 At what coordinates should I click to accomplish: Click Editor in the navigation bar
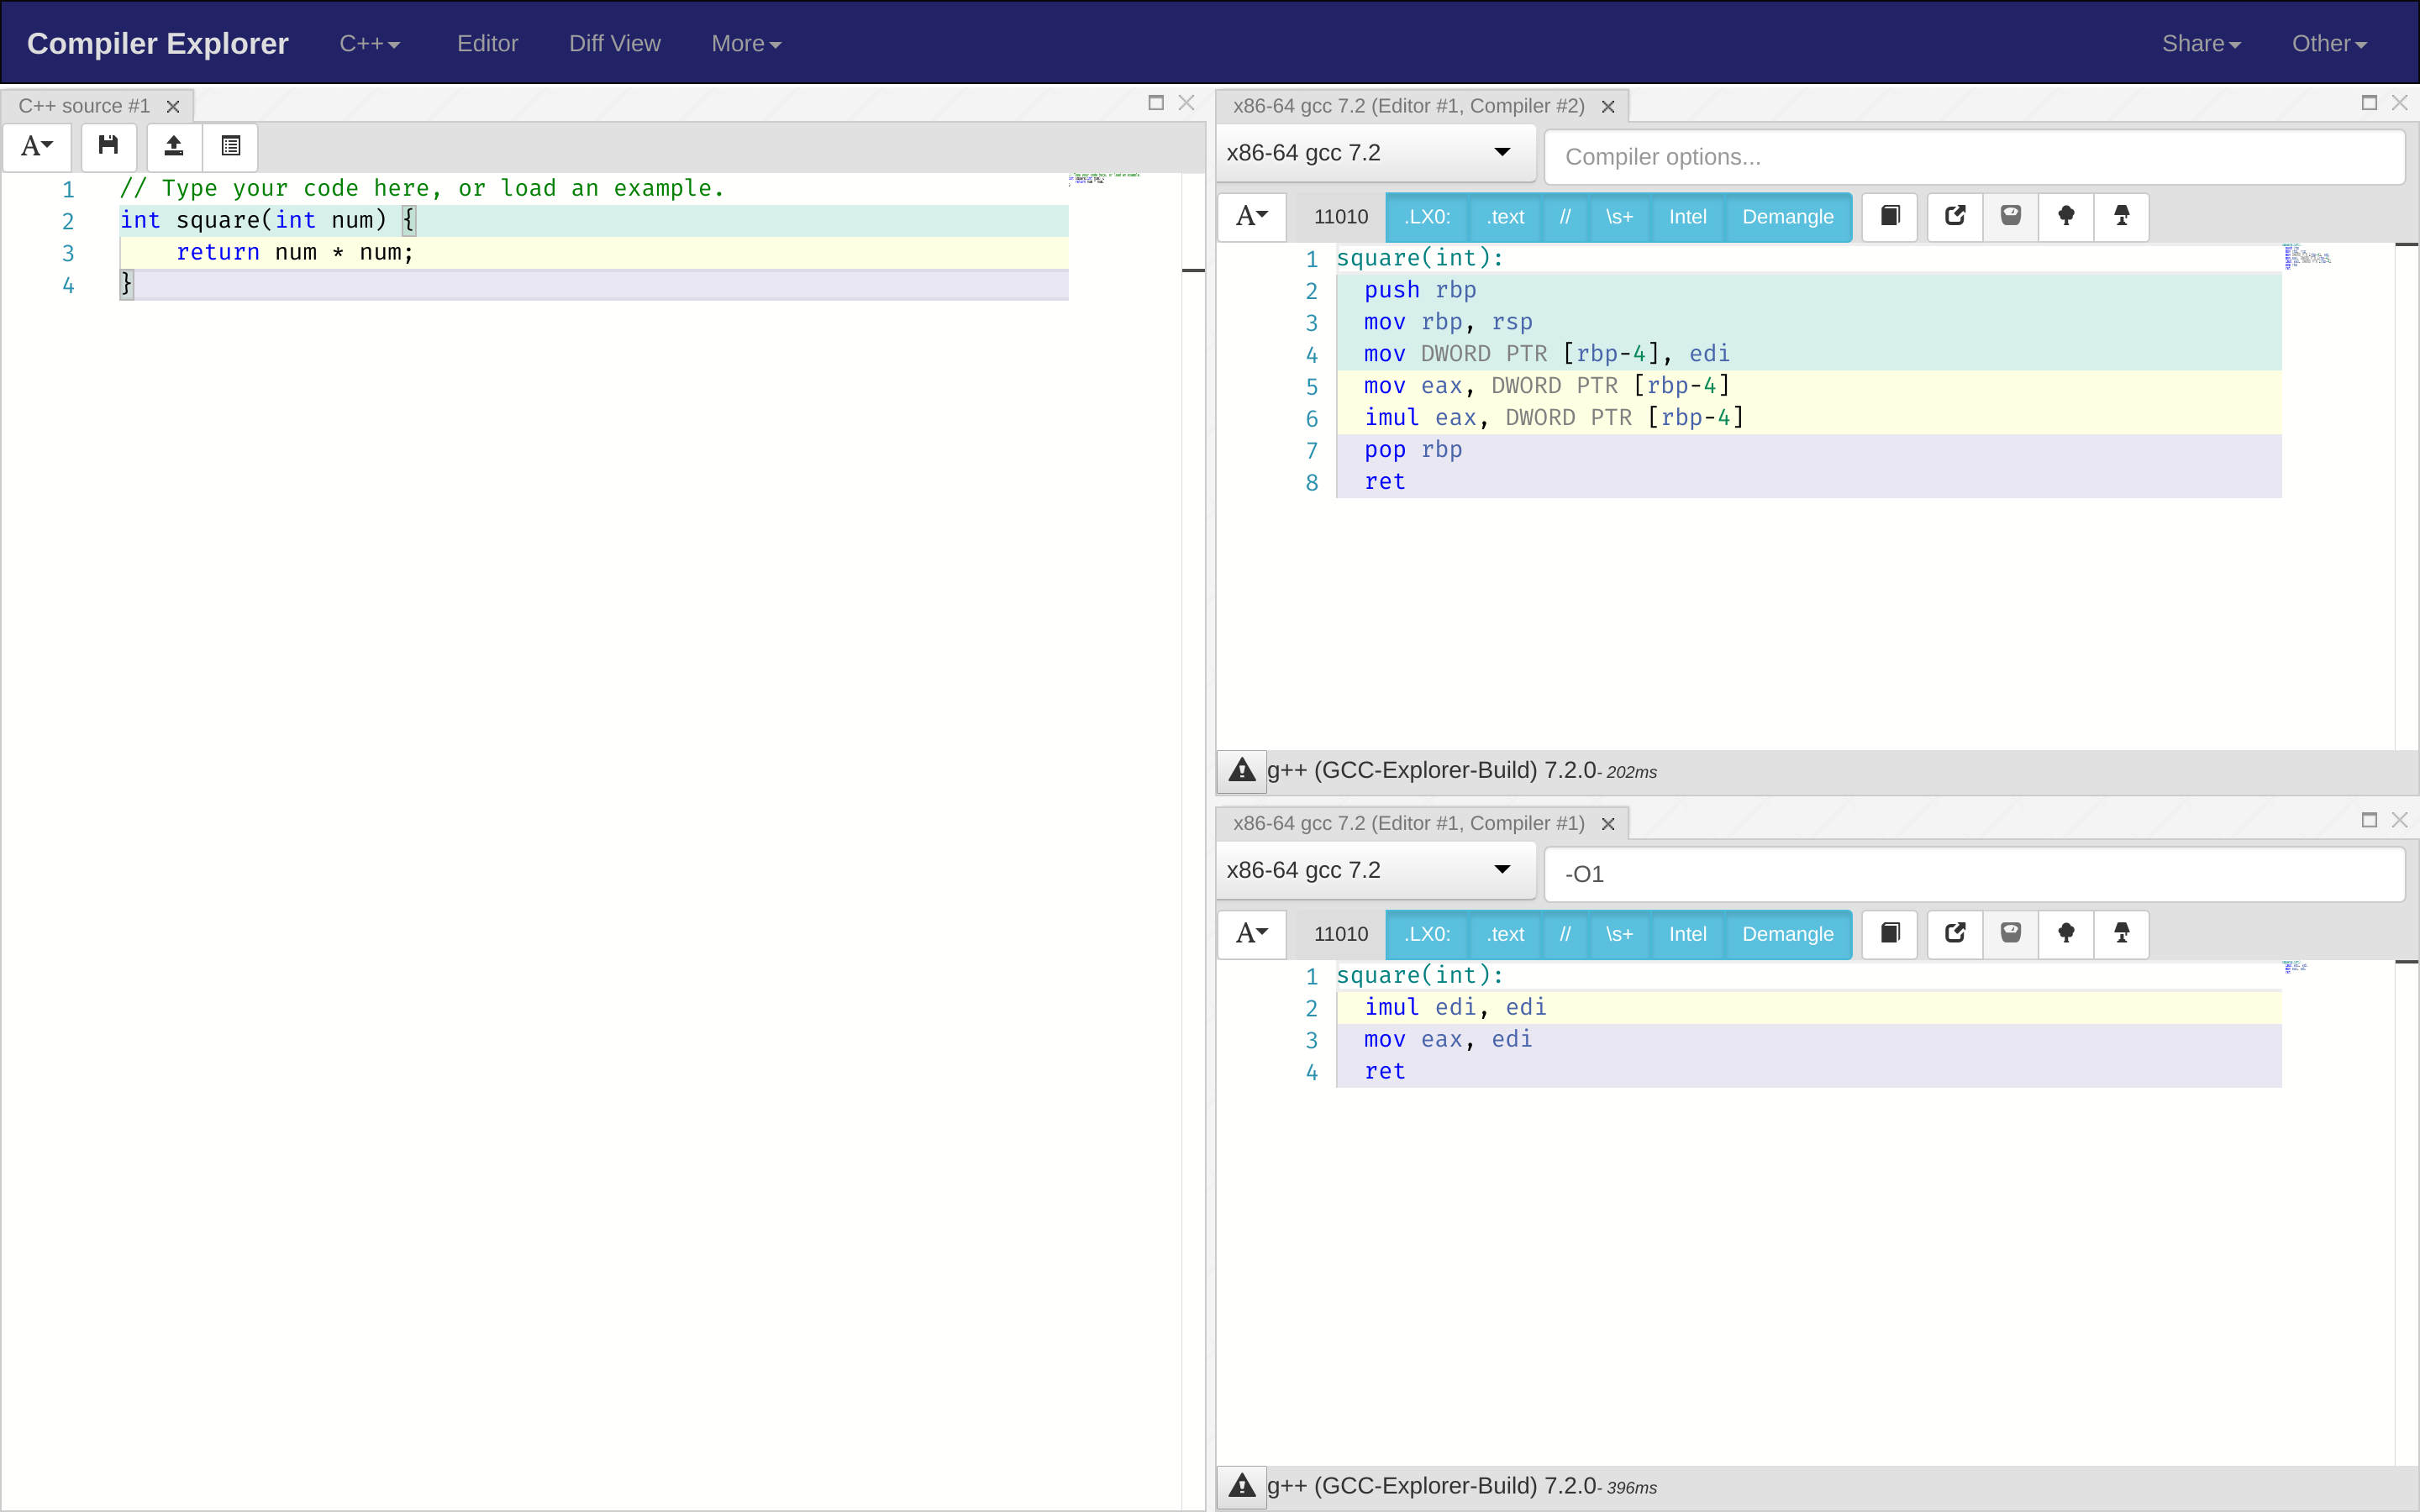tap(487, 43)
